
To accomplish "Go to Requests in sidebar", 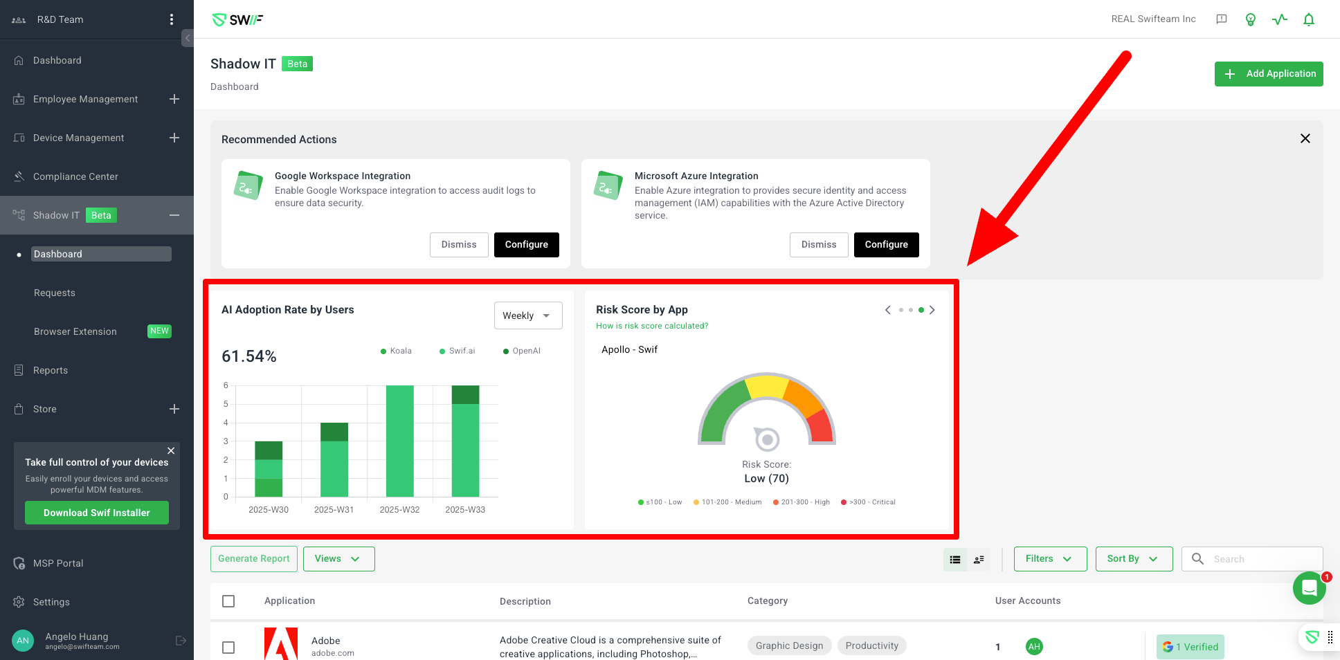I will 55,293.
